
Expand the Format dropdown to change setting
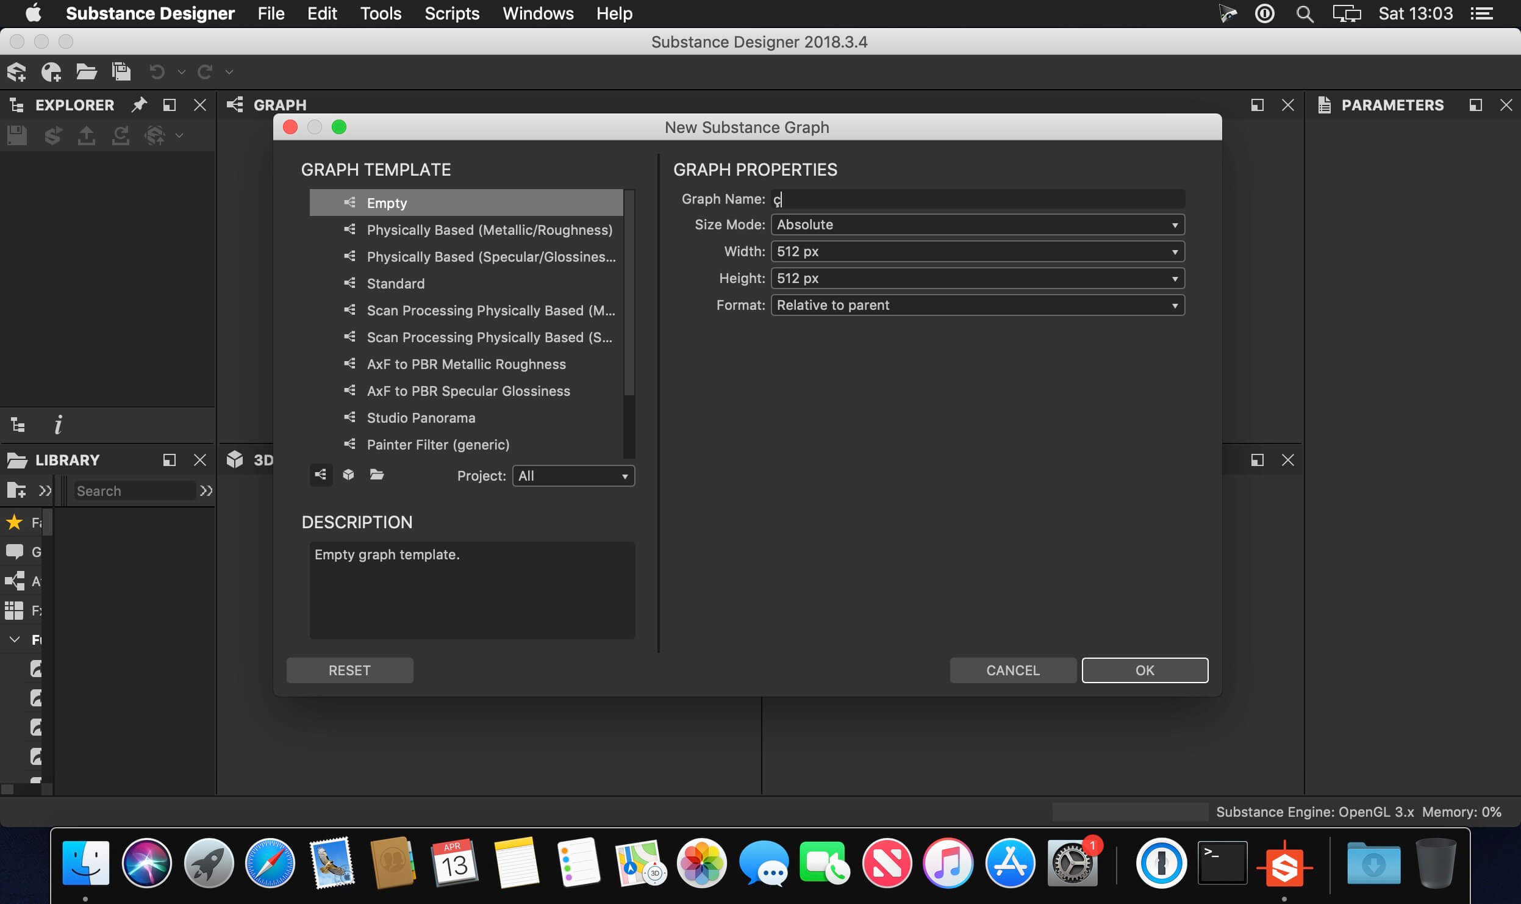(1175, 304)
